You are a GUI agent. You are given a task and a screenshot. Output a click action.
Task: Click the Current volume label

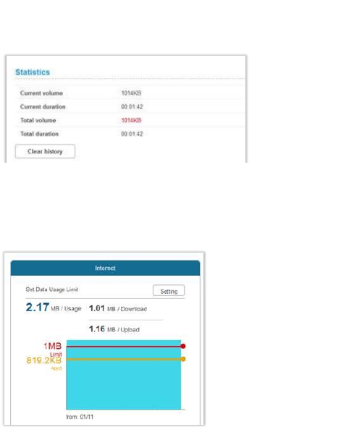coord(41,93)
